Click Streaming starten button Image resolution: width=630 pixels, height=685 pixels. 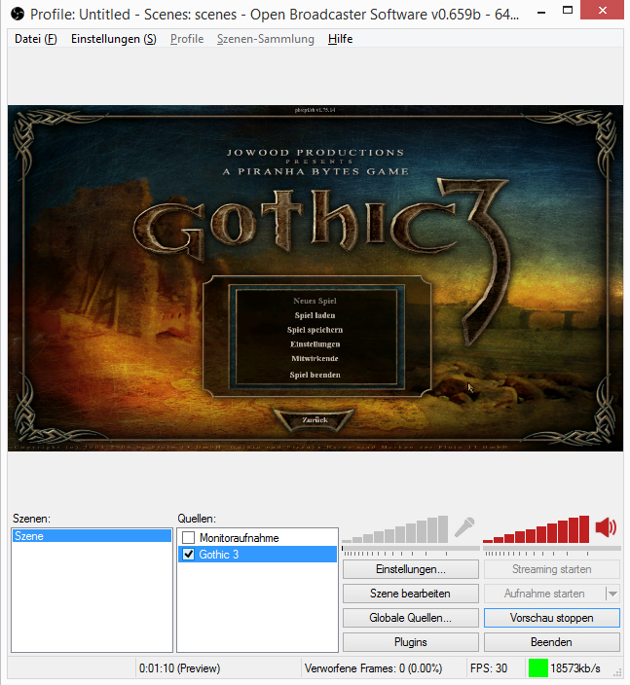pyautogui.click(x=552, y=569)
